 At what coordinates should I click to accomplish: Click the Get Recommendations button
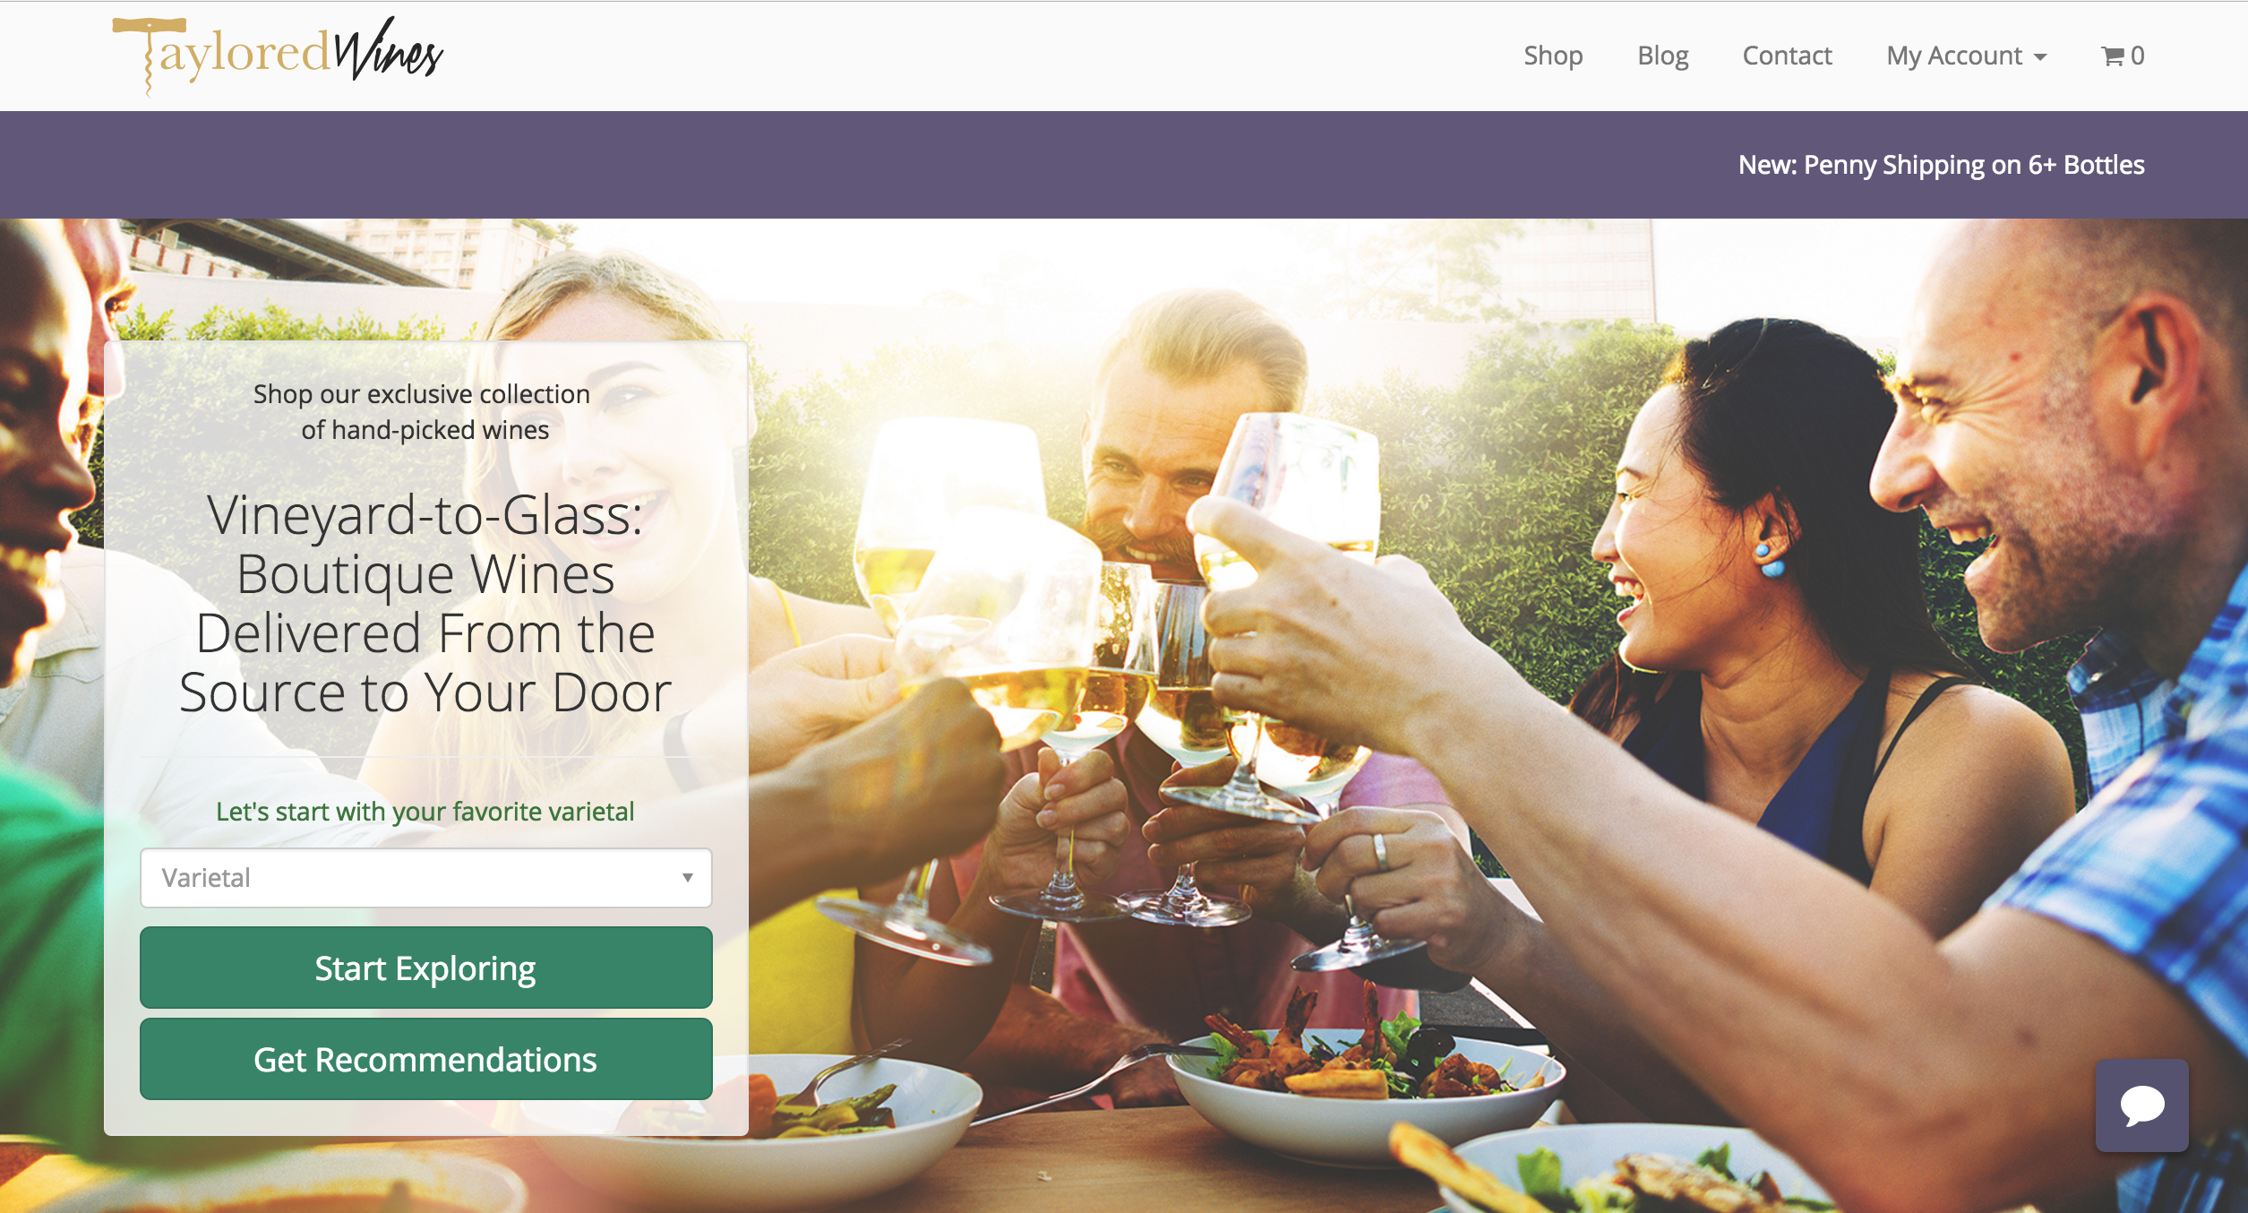pos(426,1059)
